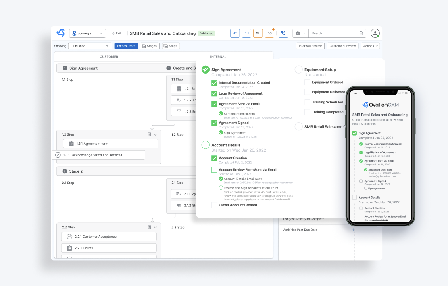Collapse the 1.2 Step chevron
Viewport: 448px width, 286px height.
tap(155, 134)
